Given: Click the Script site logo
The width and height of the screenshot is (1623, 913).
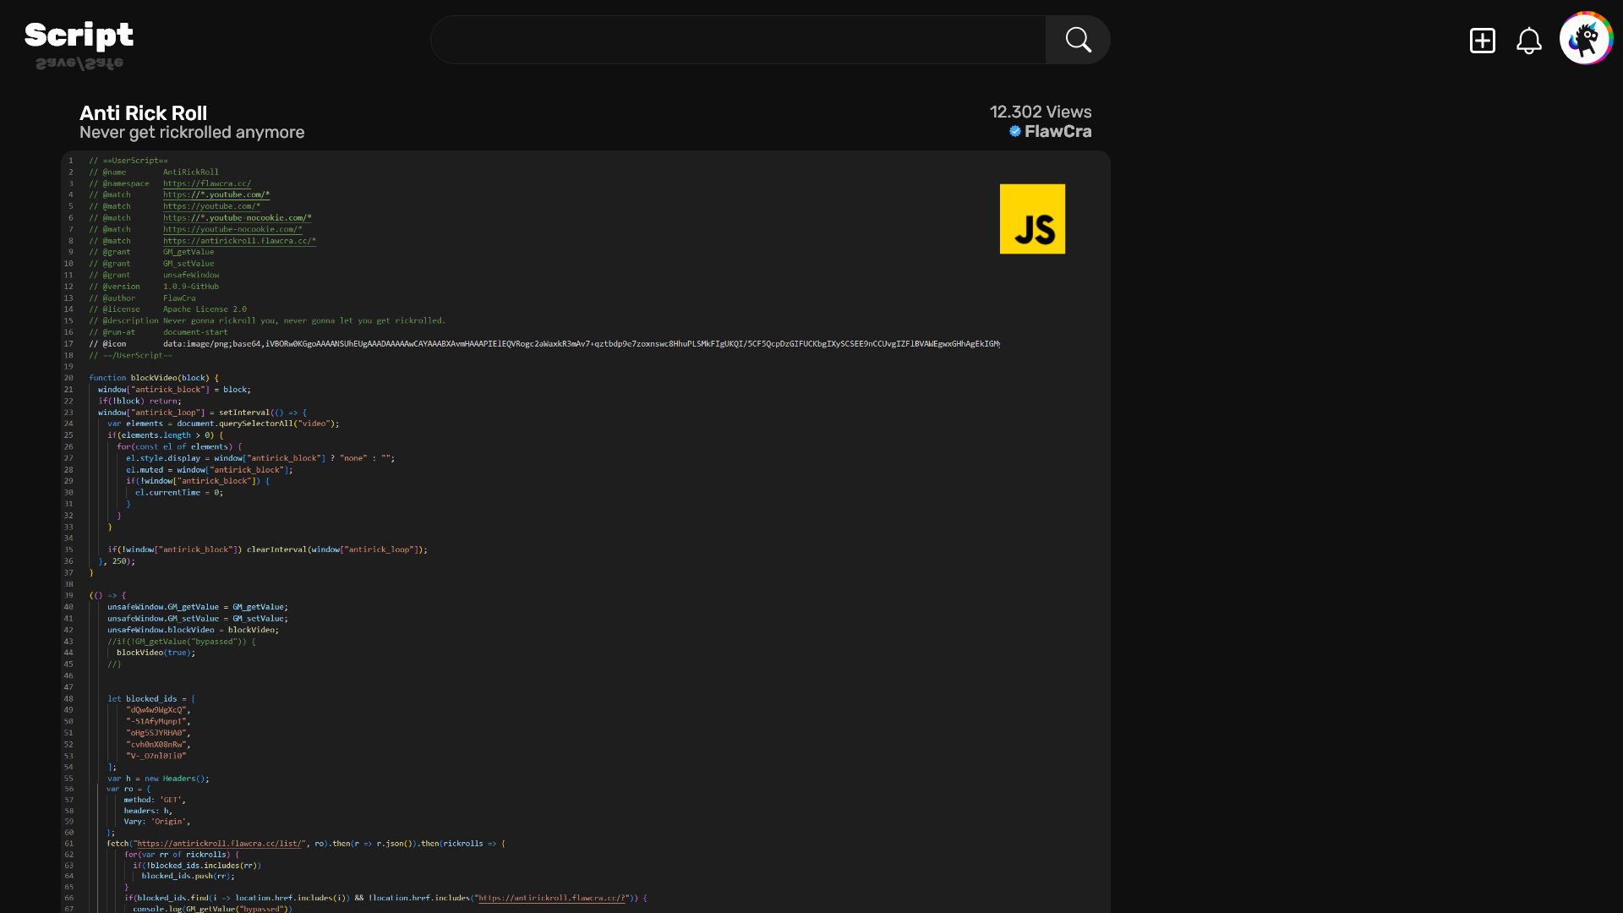Looking at the screenshot, I should (x=78, y=36).
